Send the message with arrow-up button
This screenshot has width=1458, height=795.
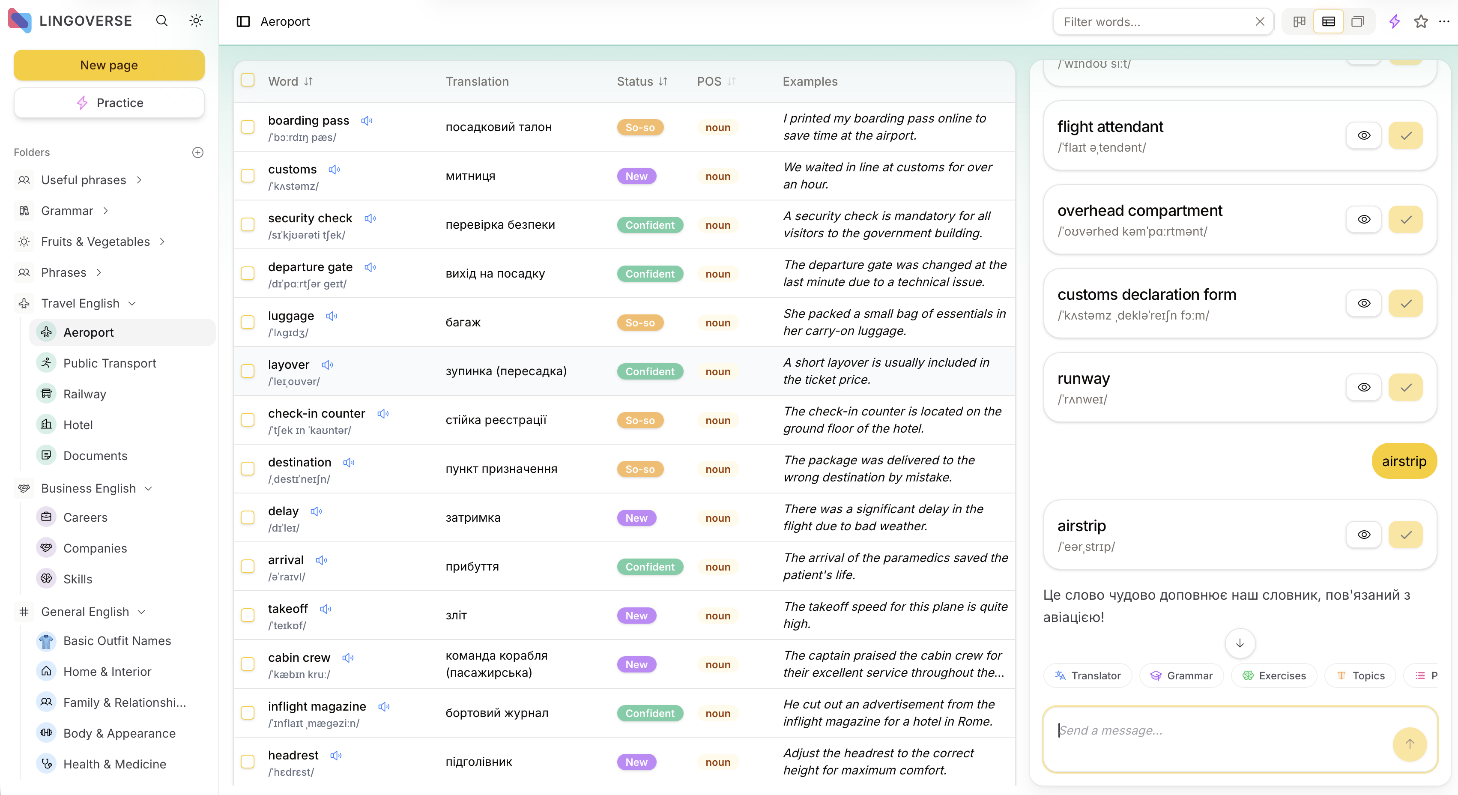click(1409, 744)
